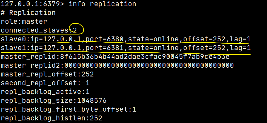Click port=6381 in the slave1 line
Viewport: 267px width, 123px height.
coord(104,48)
